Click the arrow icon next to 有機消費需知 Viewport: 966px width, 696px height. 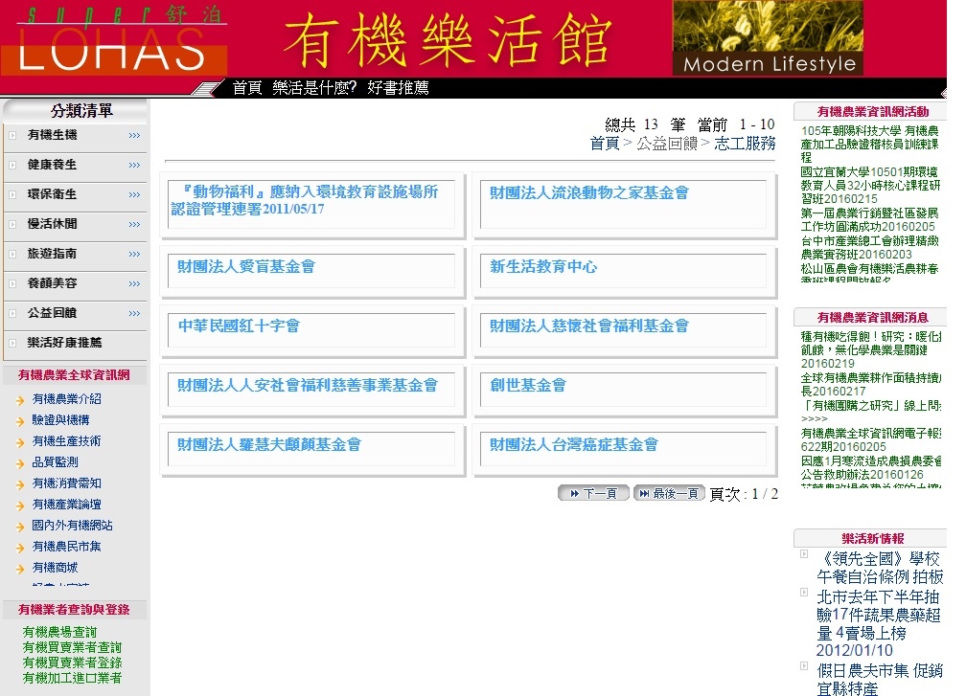point(20,485)
